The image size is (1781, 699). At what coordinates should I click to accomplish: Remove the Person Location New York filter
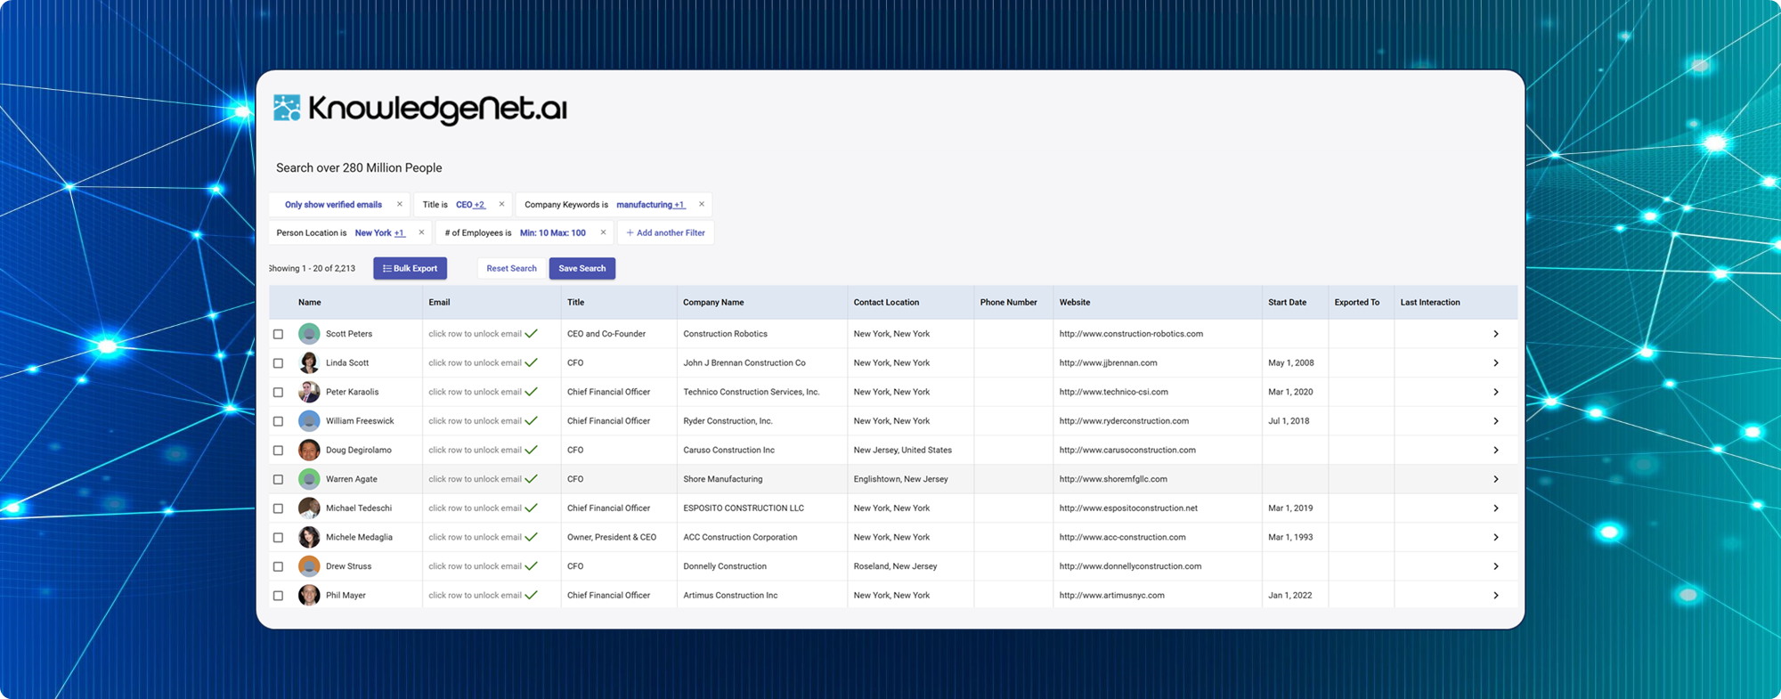421,232
